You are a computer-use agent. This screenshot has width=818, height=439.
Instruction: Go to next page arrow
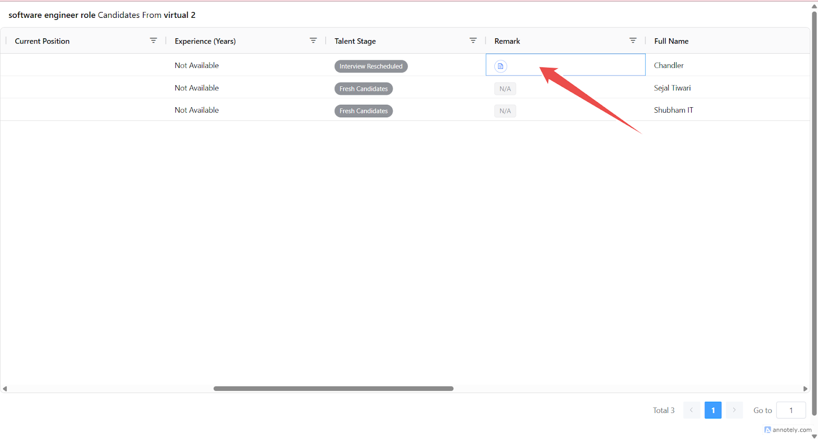tap(734, 410)
